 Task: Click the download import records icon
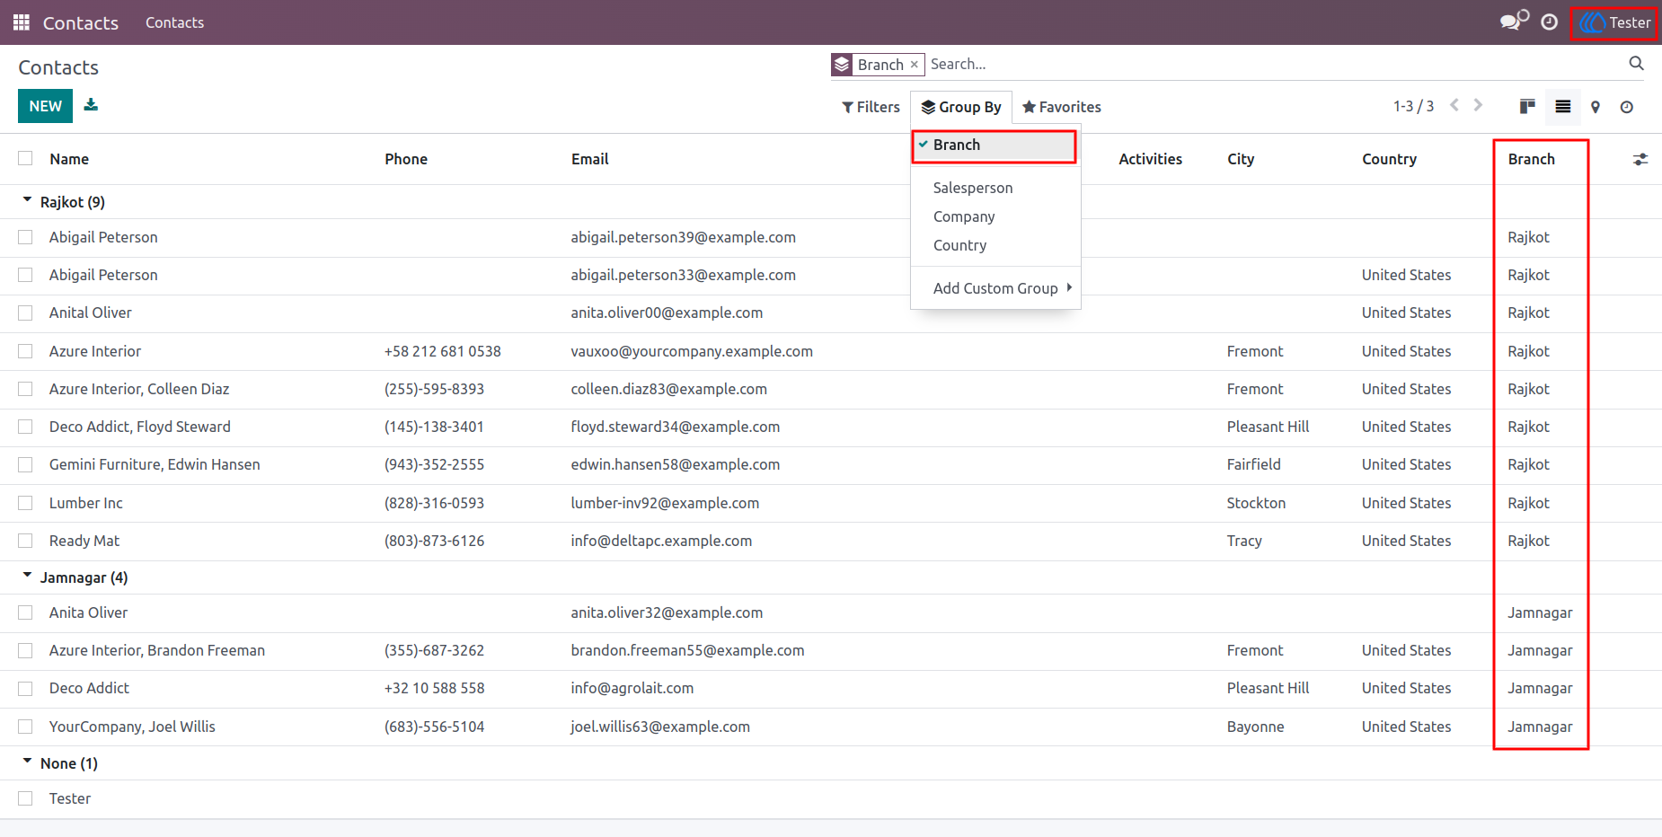91,105
